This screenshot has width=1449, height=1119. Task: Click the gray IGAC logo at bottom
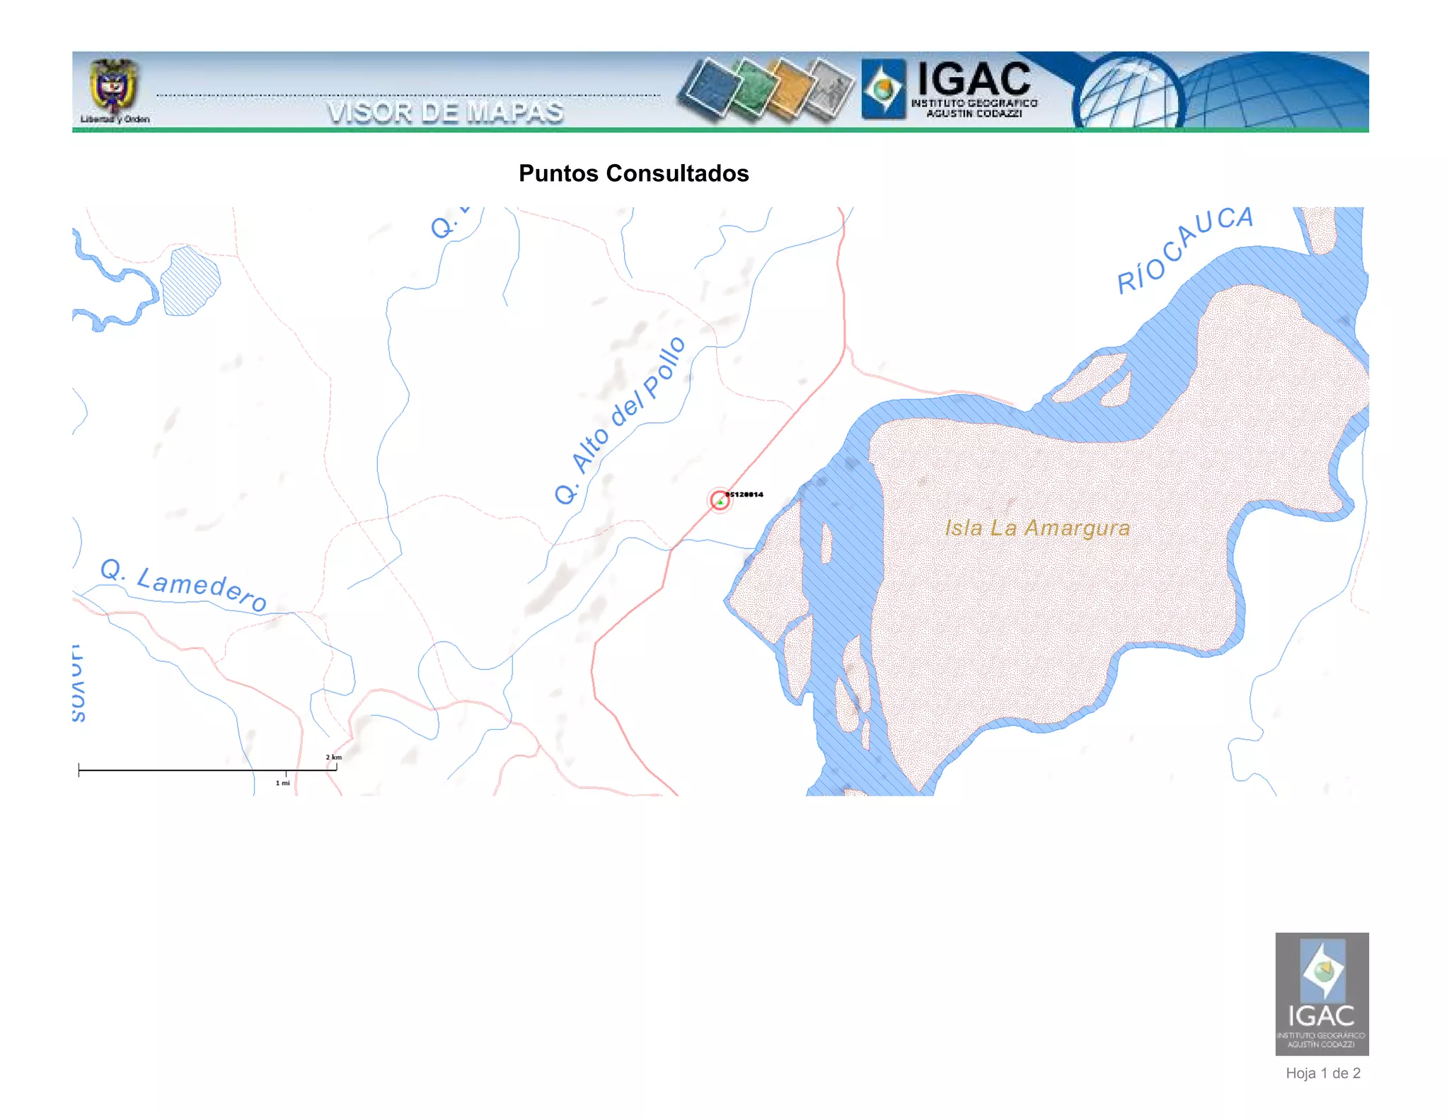click(x=1321, y=993)
